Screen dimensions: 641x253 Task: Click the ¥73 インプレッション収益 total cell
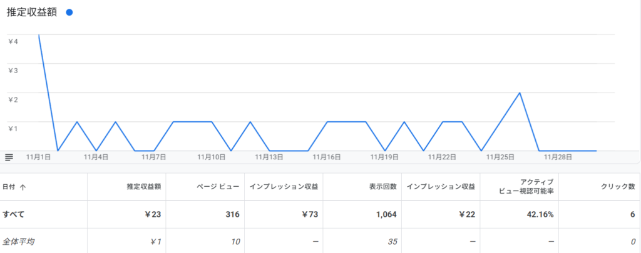[310, 215]
